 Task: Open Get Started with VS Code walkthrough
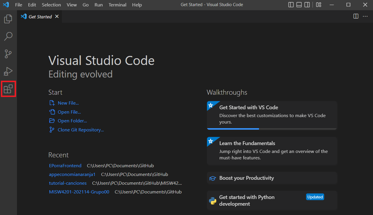tap(248, 107)
